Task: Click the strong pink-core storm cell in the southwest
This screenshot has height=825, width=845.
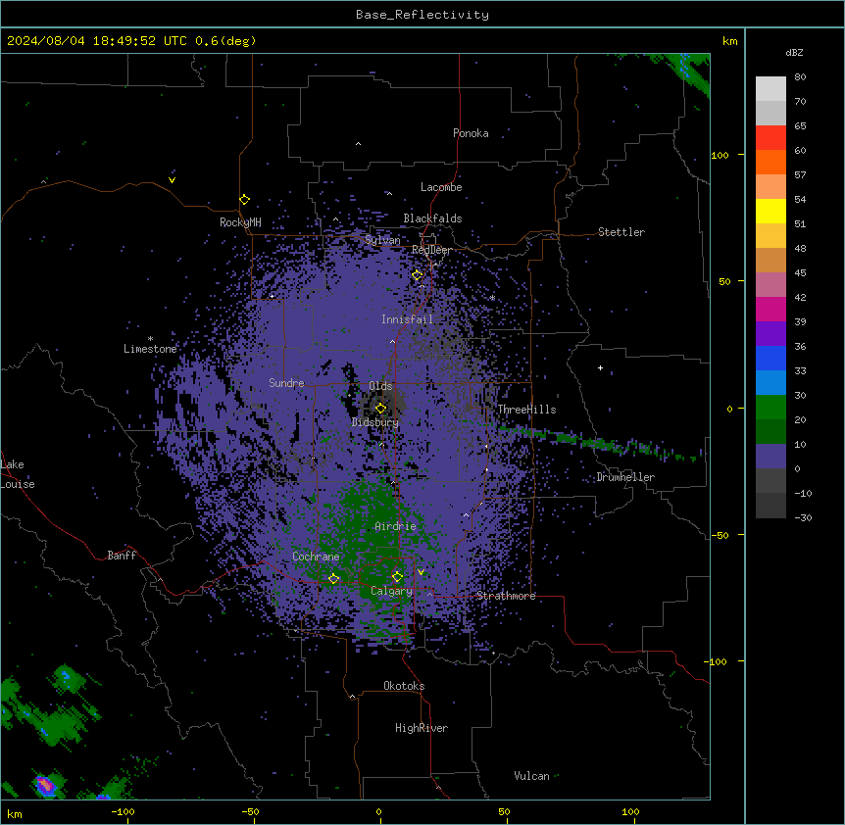Action: pyautogui.click(x=46, y=785)
